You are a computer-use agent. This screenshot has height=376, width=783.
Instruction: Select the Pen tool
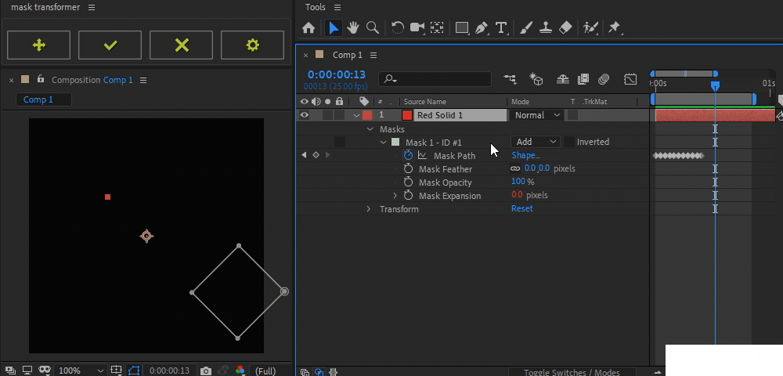coord(482,27)
